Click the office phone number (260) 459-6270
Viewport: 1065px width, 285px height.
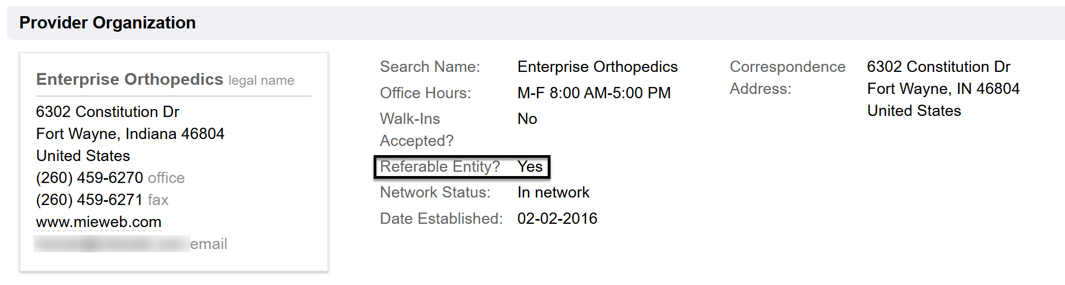[x=89, y=178]
